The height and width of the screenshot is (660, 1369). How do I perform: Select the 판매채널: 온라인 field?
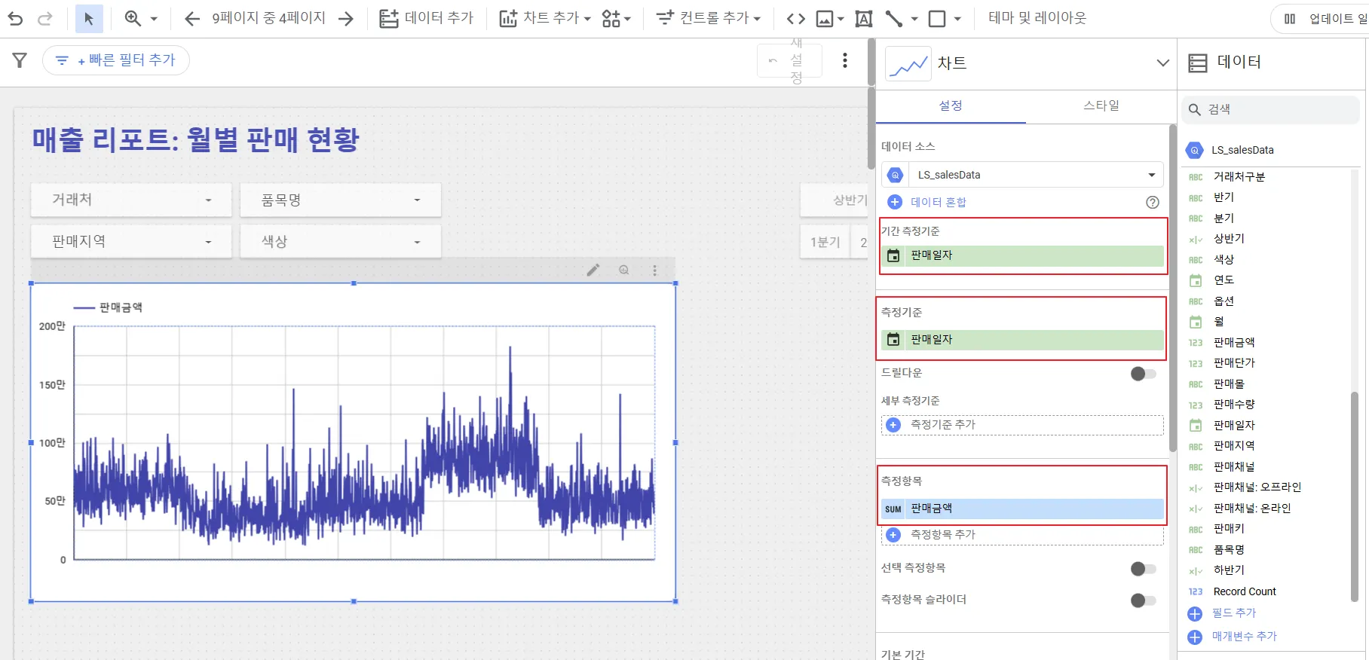click(x=1251, y=509)
